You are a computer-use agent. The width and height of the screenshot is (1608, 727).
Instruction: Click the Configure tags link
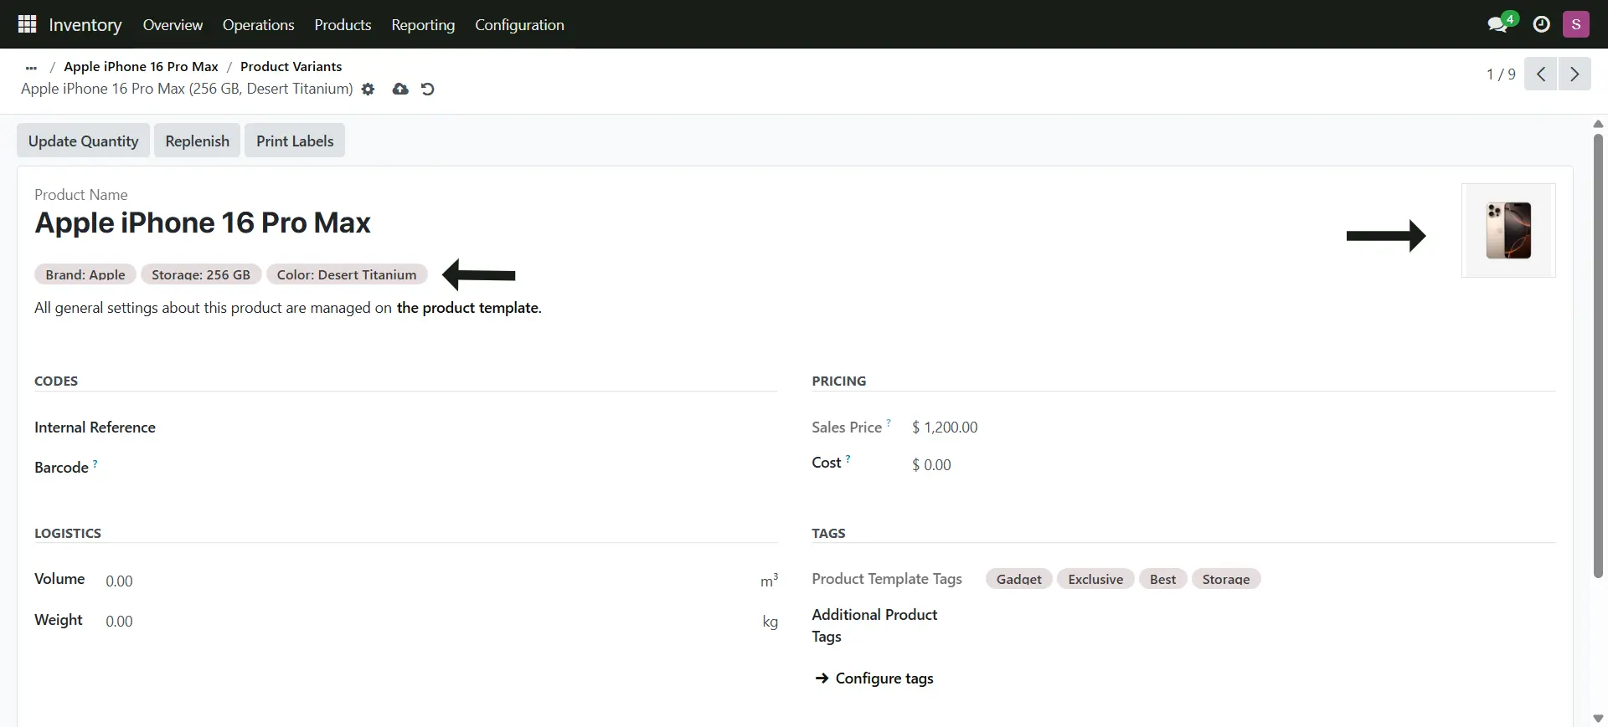click(x=884, y=678)
